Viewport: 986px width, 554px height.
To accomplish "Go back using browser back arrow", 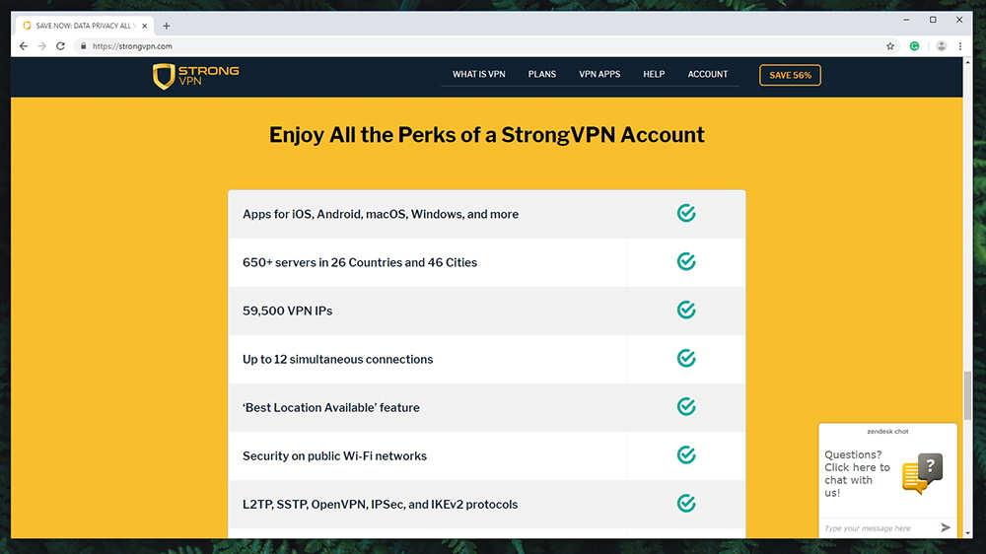I will (24, 46).
